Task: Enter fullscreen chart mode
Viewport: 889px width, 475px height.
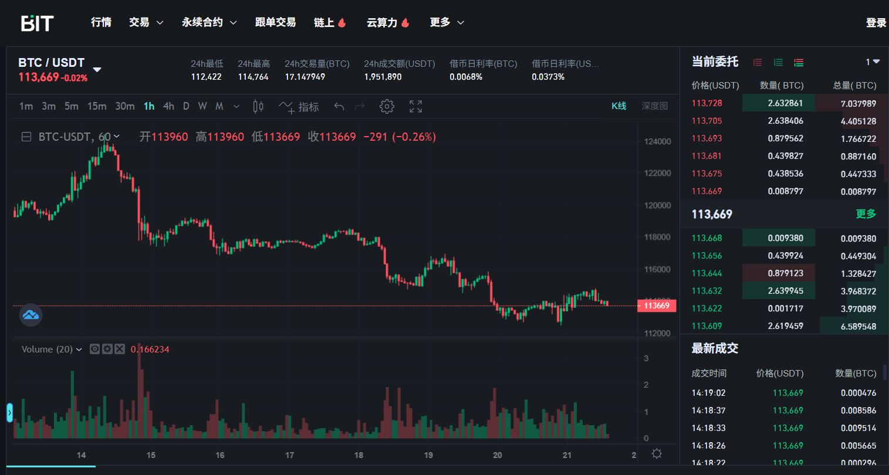Action: click(x=415, y=106)
